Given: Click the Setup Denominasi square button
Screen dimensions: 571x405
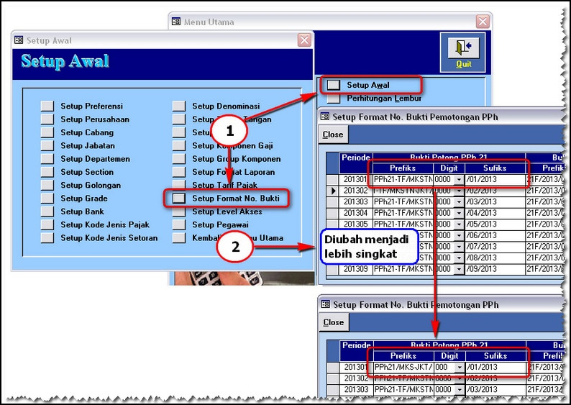Looking at the screenshot, I should coord(179,106).
